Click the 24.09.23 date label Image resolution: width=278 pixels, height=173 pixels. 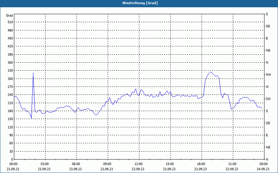pyautogui.click(x=263, y=169)
